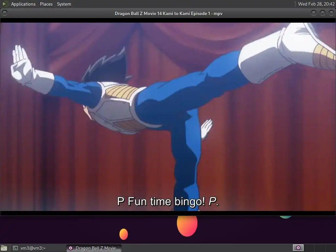Maximize the mpv window
Viewport: 336px width, 252px height.
[323, 13]
